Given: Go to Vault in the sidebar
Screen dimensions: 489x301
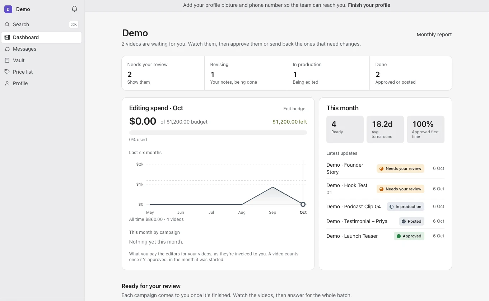Looking at the screenshot, I should [x=42, y=60].
